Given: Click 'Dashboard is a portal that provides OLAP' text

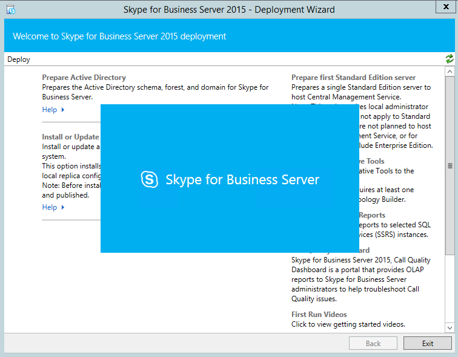Looking at the screenshot, I should coord(357,270).
